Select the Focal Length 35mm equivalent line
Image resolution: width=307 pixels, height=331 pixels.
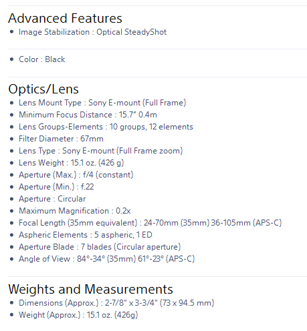(x=150, y=223)
